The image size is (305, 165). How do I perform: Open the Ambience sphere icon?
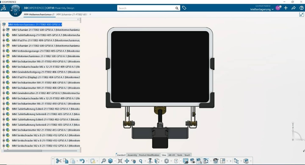pos(215,161)
